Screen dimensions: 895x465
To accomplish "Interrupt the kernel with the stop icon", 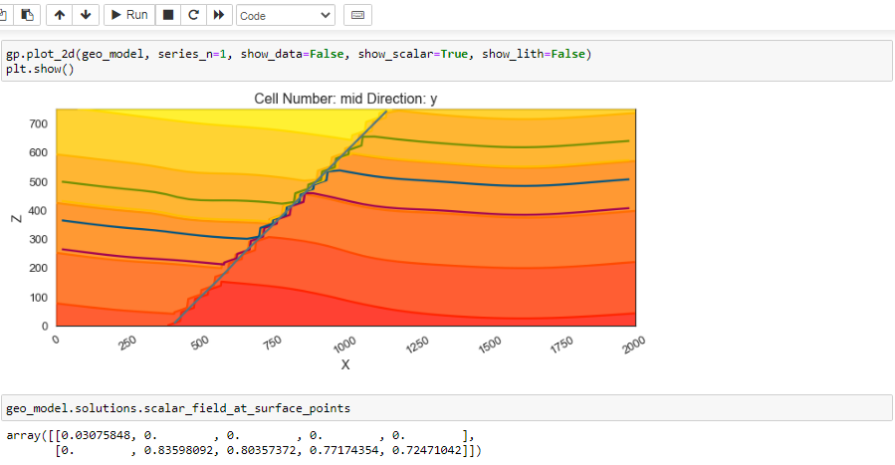I will pos(168,15).
